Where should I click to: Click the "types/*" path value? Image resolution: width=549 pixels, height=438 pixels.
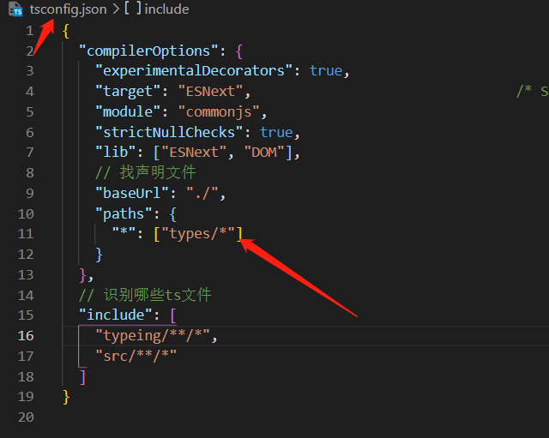pyautogui.click(x=198, y=234)
